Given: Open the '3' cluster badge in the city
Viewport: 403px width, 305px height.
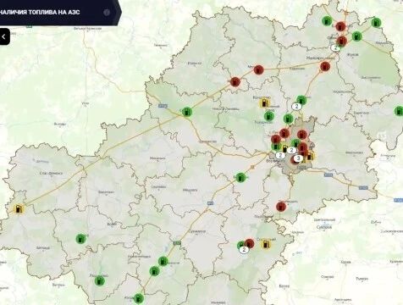Looking at the screenshot, I should [298, 158].
